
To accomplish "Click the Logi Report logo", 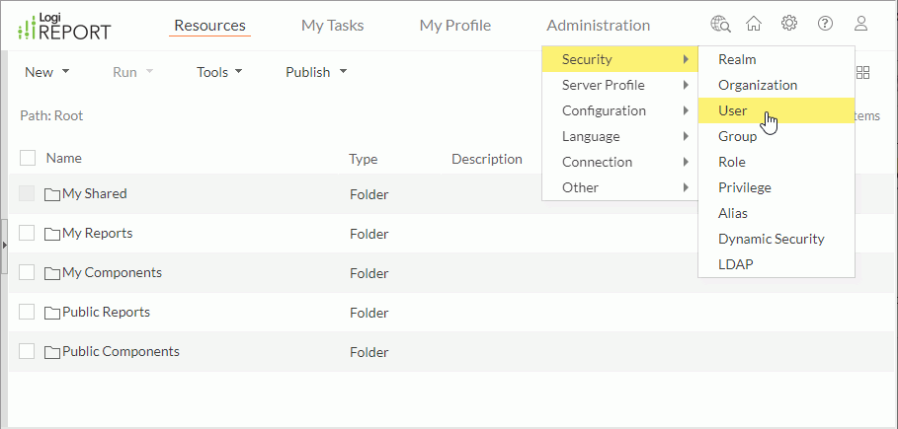I will (62, 27).
